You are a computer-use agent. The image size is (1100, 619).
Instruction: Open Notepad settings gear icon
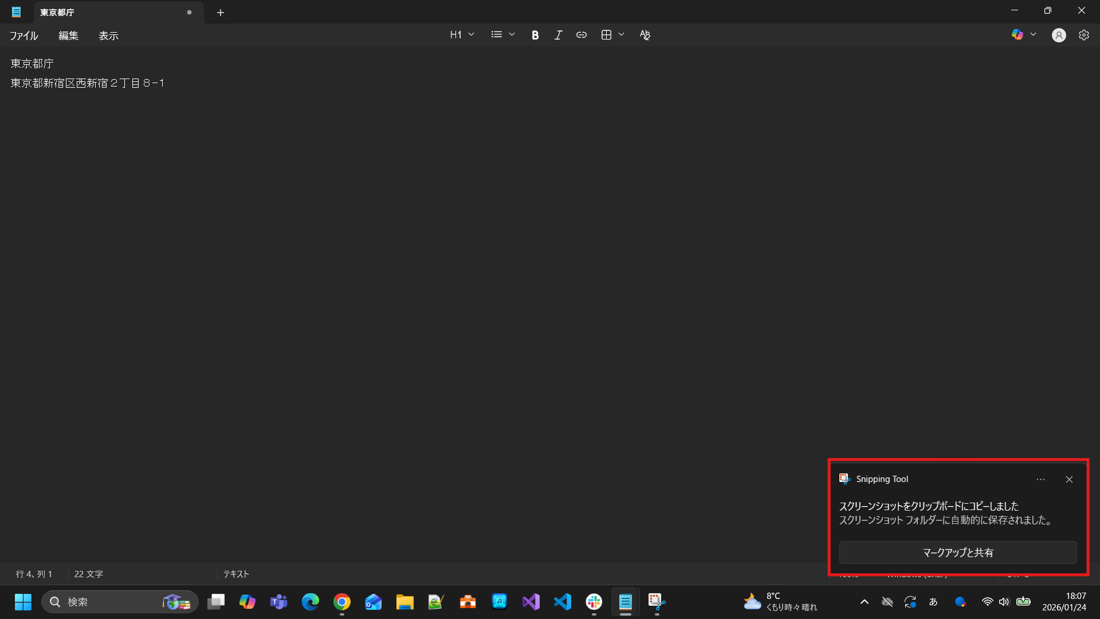1083,35
